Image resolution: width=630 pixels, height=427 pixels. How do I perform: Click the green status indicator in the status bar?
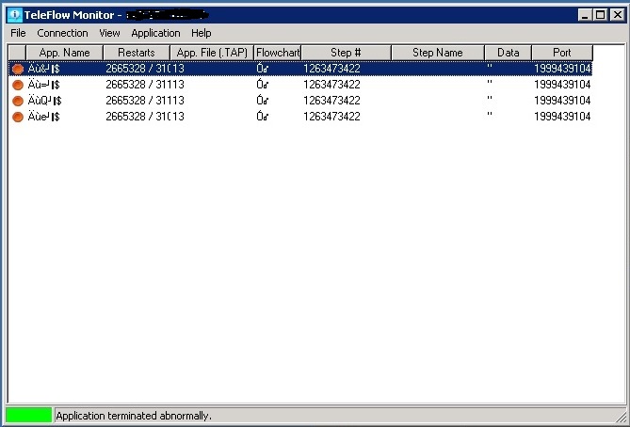pos(28,415)
